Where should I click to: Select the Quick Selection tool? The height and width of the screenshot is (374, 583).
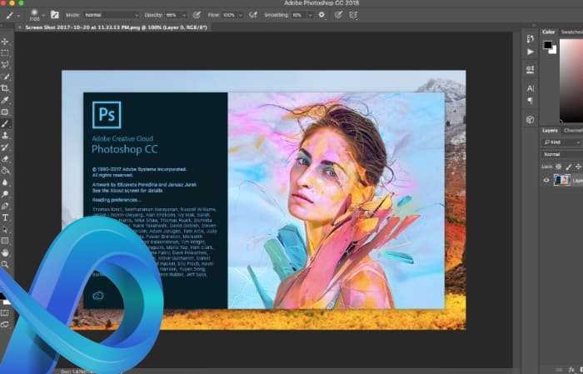tap(5, 77)
